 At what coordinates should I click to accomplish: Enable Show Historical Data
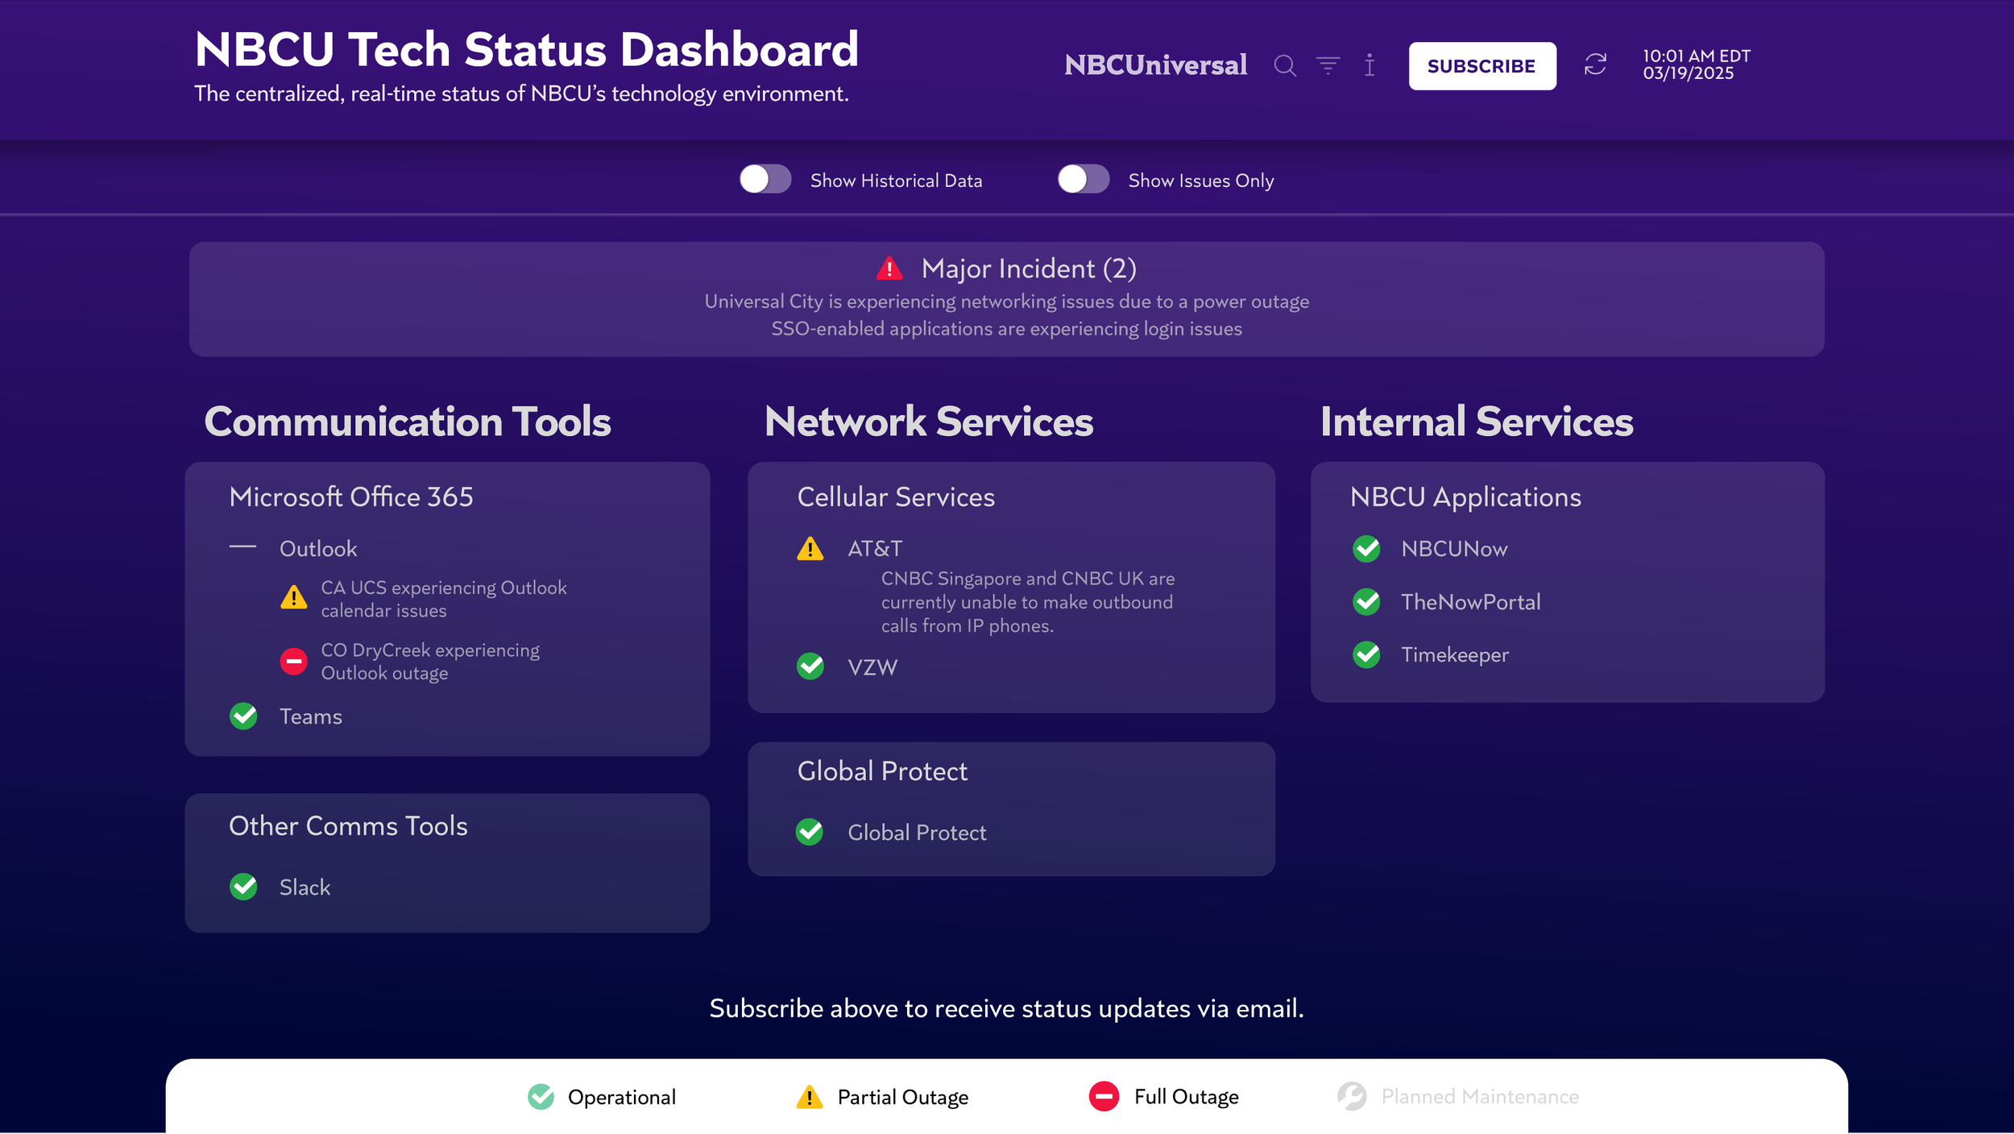[766, 180]
